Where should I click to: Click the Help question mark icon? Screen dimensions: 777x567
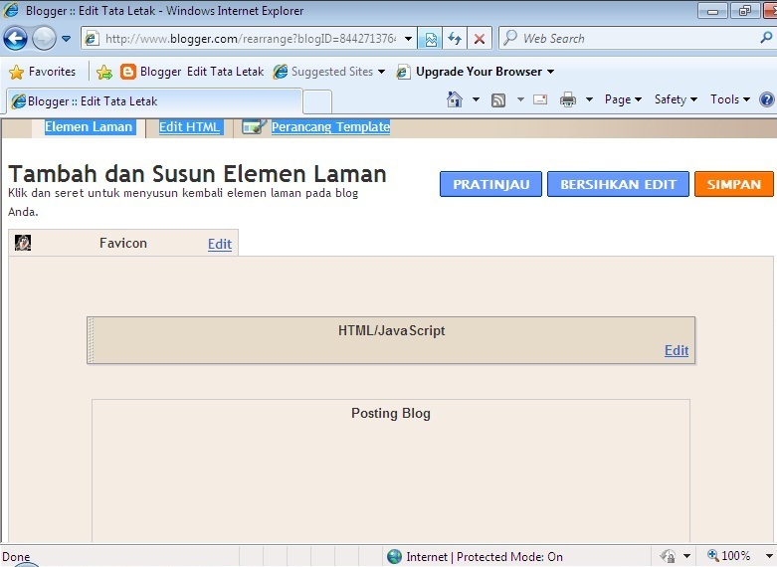[767, 99]
